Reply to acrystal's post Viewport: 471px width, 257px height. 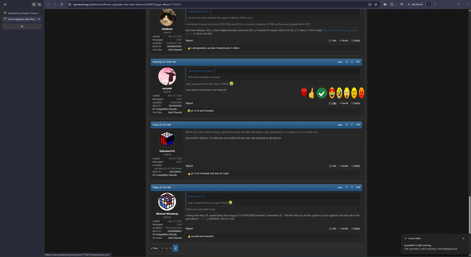click(356, 103)
